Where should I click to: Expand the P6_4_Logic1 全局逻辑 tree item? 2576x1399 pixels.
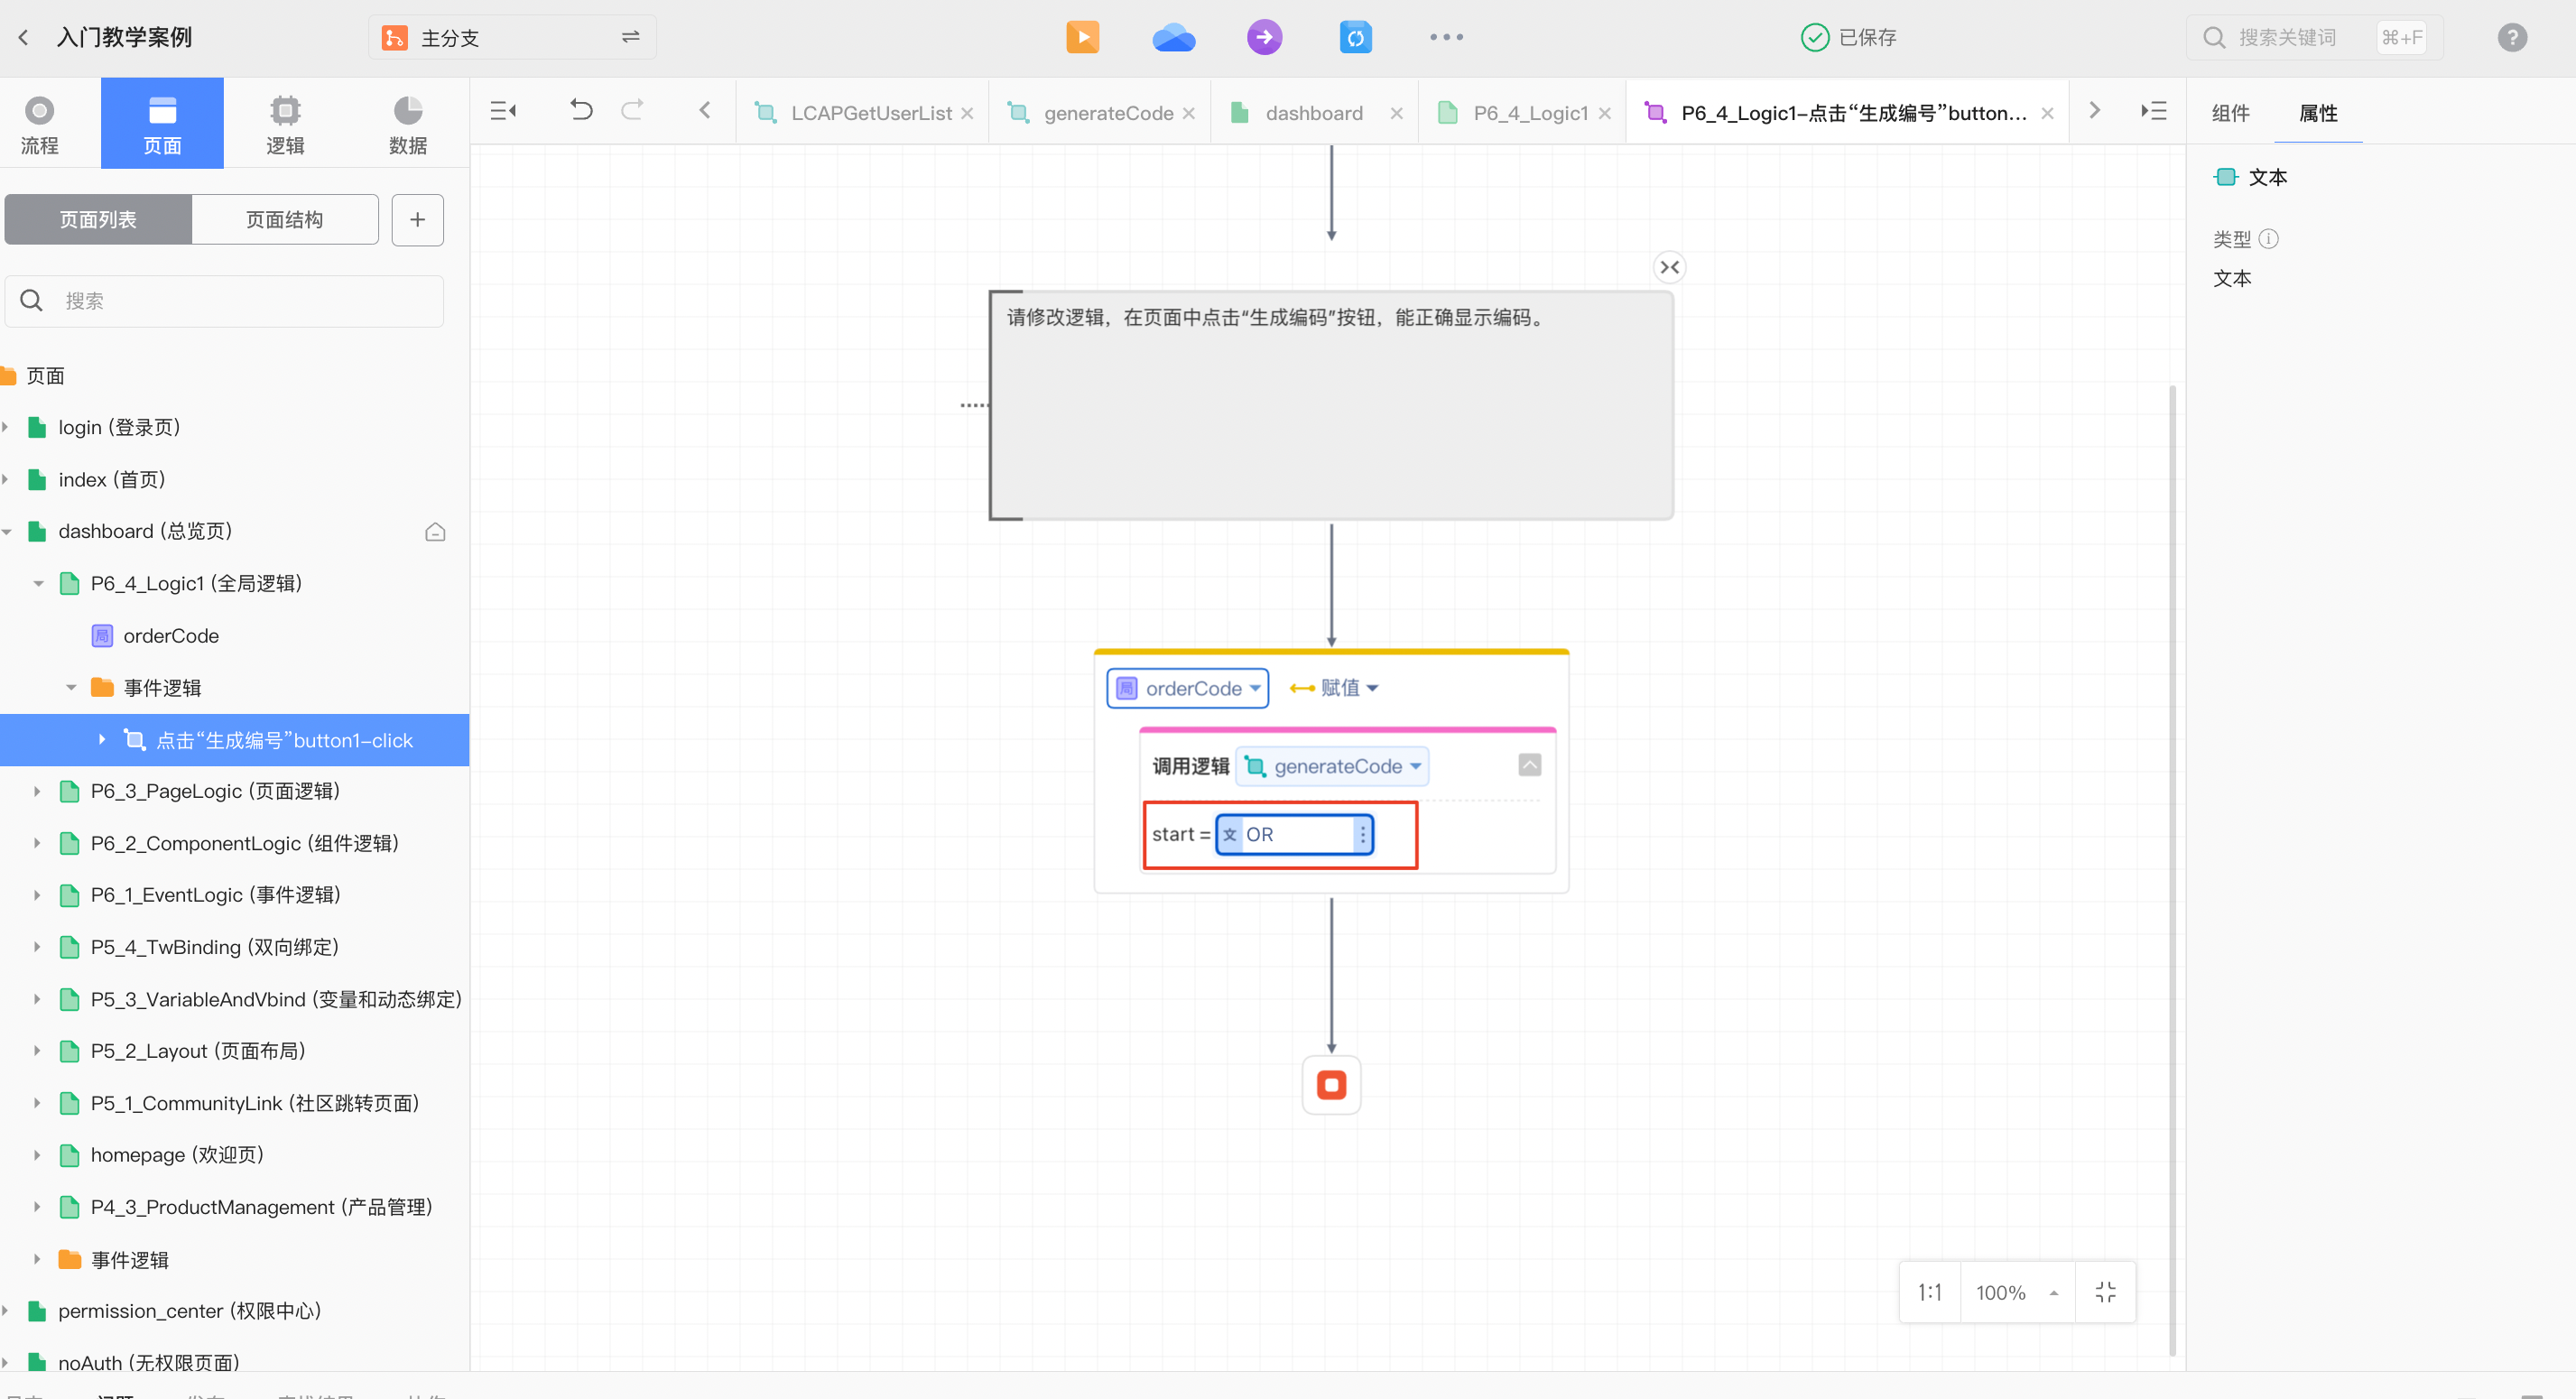tap(38, 584)
